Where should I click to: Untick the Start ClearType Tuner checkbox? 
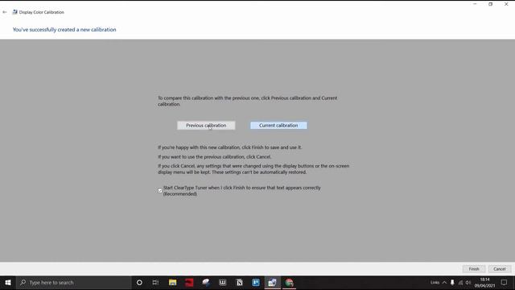(x=160, y=191)
